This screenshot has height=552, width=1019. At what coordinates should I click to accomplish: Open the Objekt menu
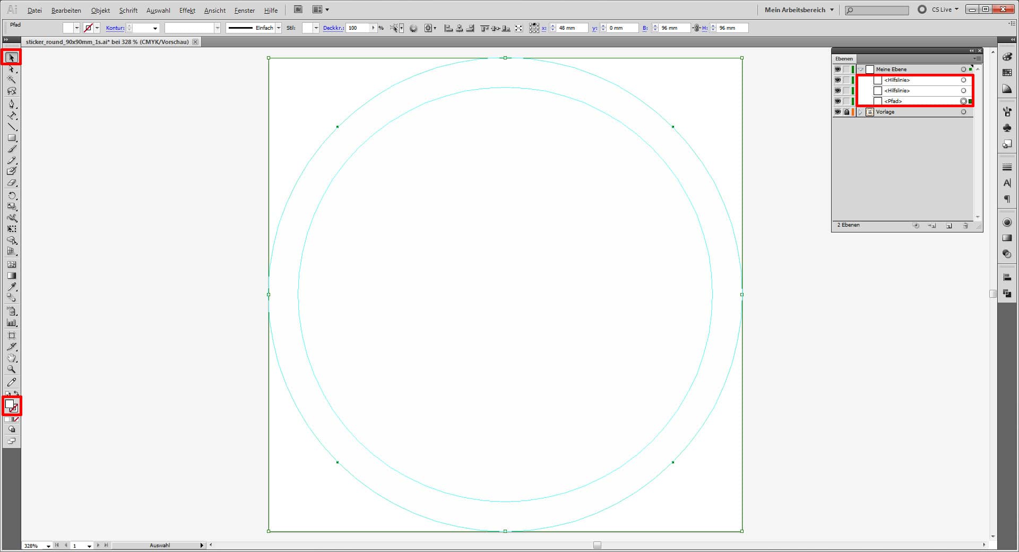pyautogui.click(x=100, y=10)
